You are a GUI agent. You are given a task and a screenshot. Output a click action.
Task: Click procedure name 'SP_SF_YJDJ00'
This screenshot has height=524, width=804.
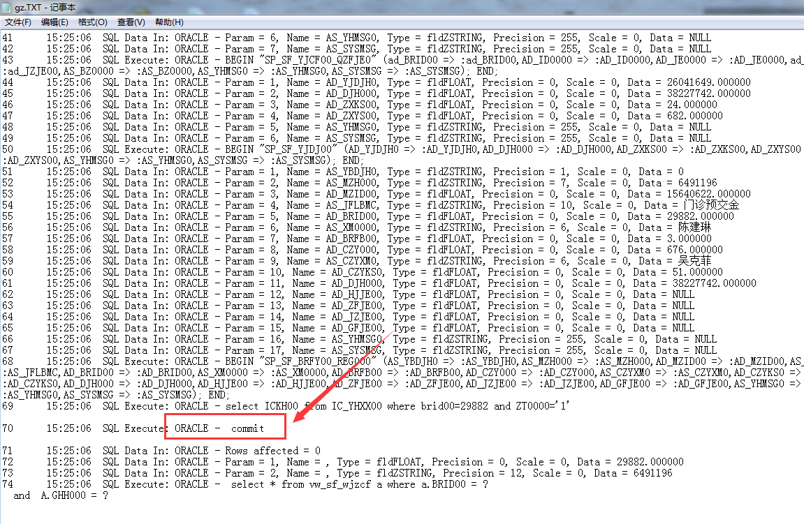click(x=298, y=149)
